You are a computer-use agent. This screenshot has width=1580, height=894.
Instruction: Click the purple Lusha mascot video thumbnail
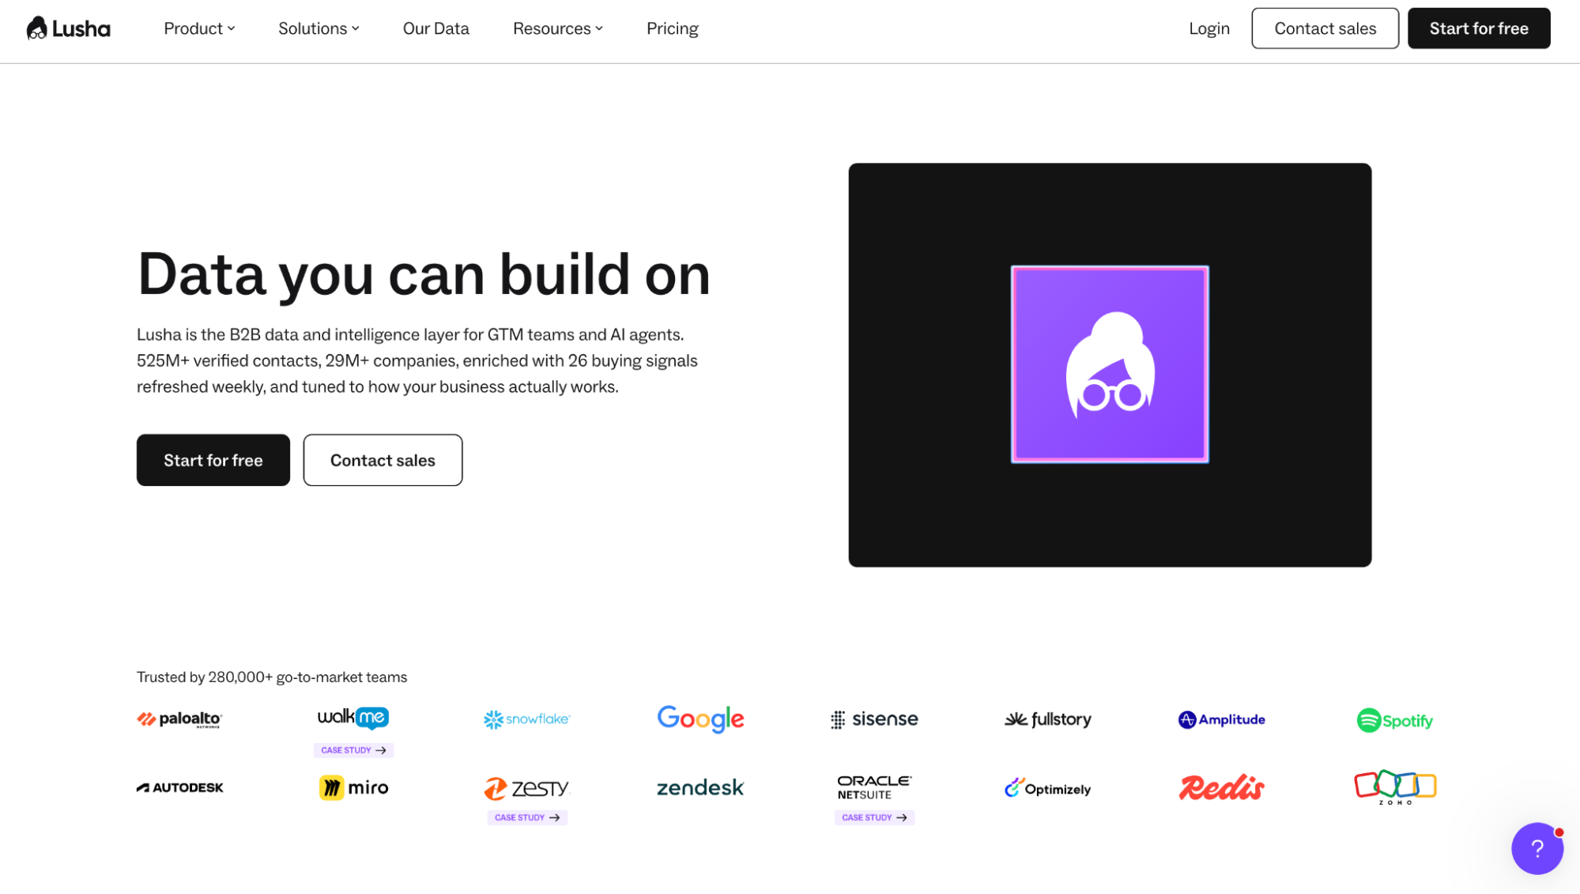pyautogui.click(x=1110, y=364)
